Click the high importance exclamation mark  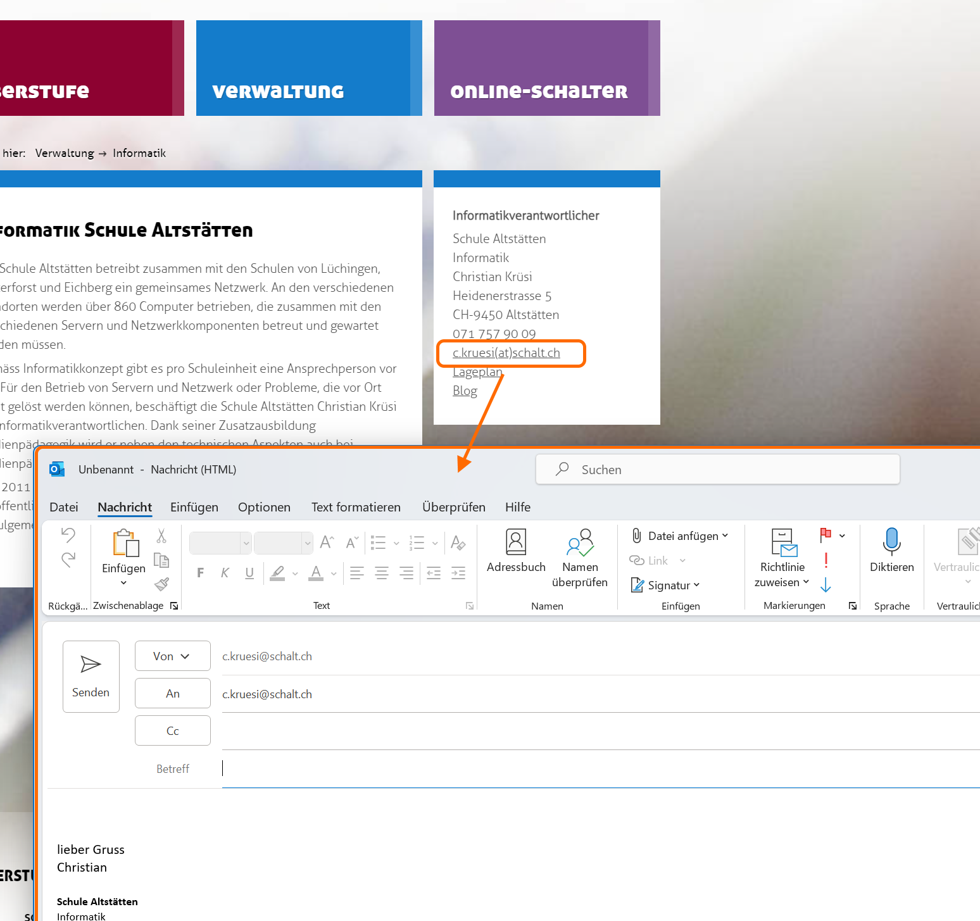826,560
